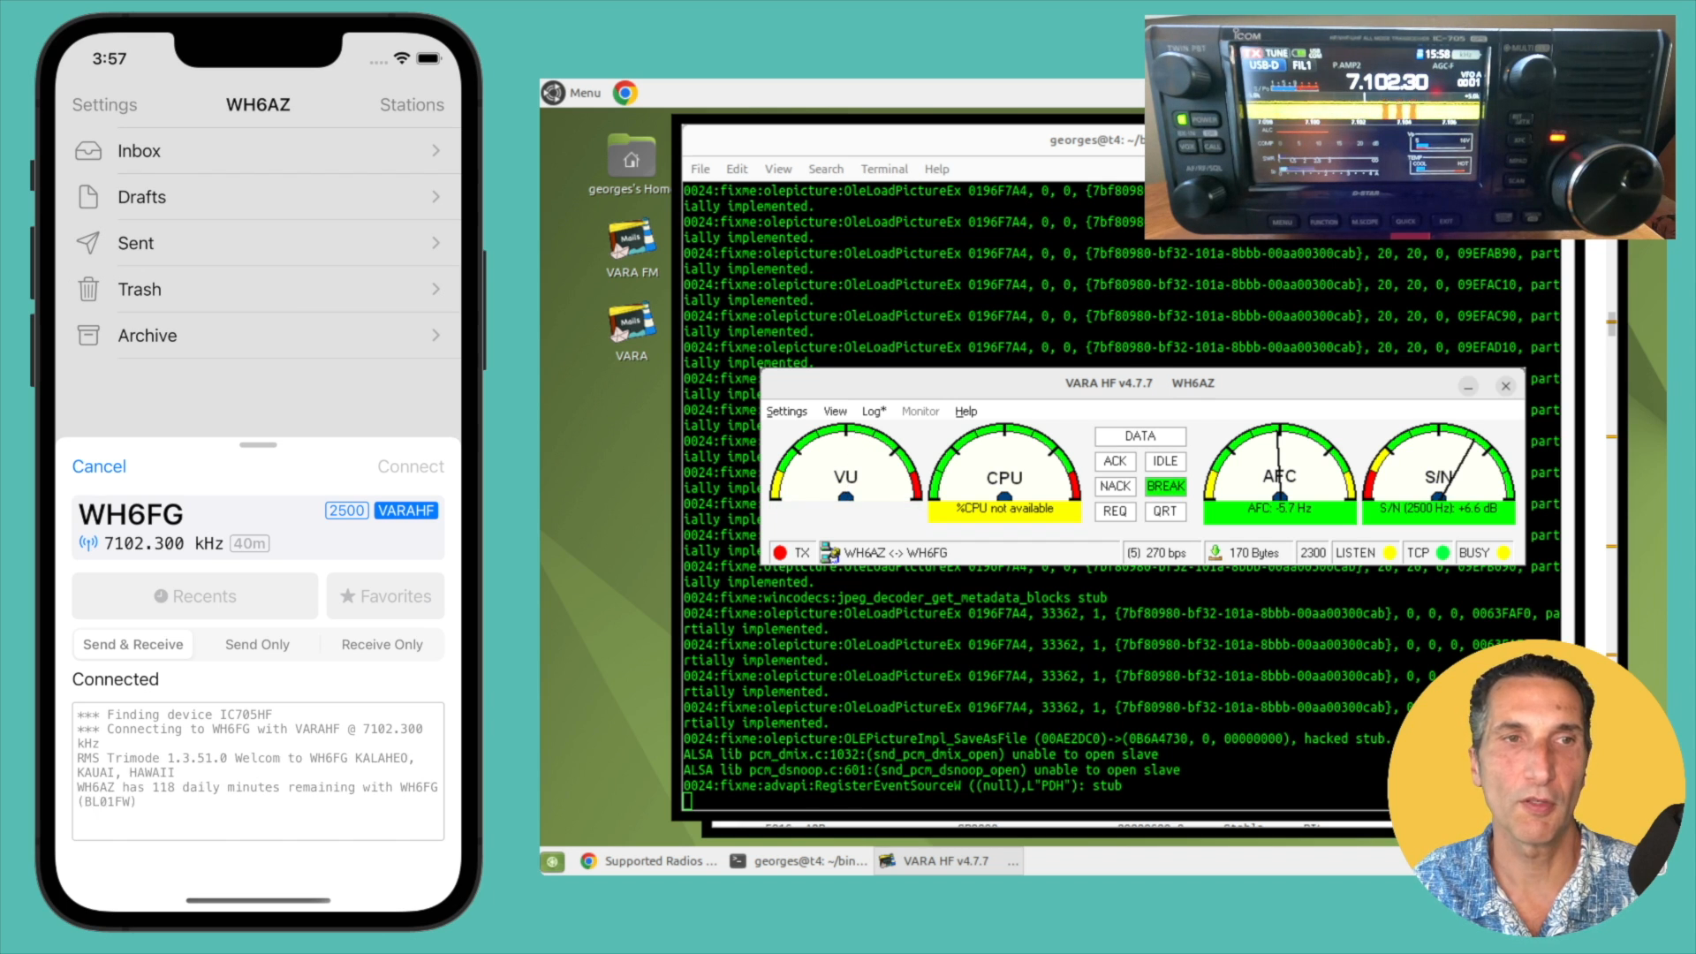
Task: Click the AFC gauge in VARA
Action: point(1279,463)
